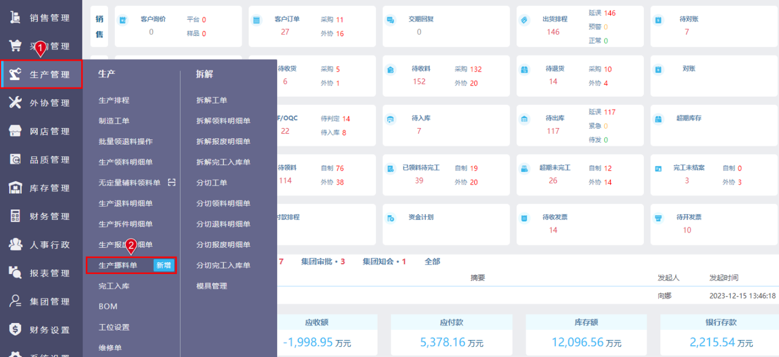Click the 资金计划 card icon
The width and height of the screenshot is (779, 357).
pyautogui.click(x=390, y=218)
